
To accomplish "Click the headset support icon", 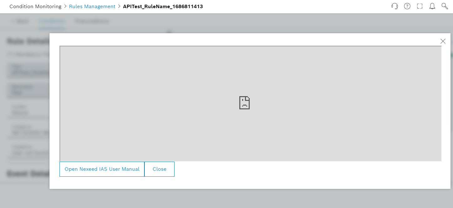I will [x=395, y=6].
